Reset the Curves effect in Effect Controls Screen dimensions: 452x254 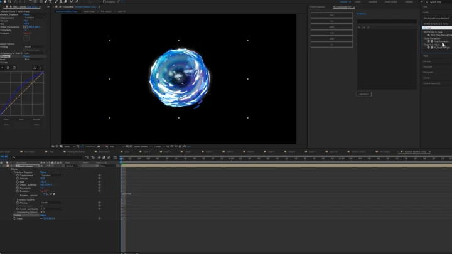[26, 56]
